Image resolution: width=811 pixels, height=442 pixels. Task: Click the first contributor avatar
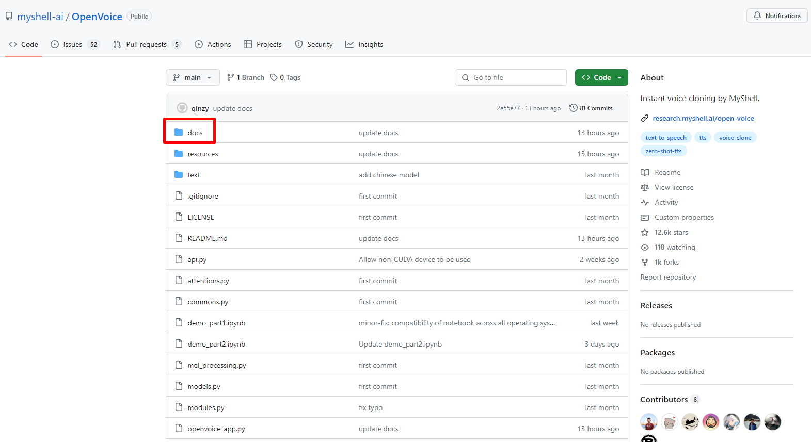coord(649,422)
